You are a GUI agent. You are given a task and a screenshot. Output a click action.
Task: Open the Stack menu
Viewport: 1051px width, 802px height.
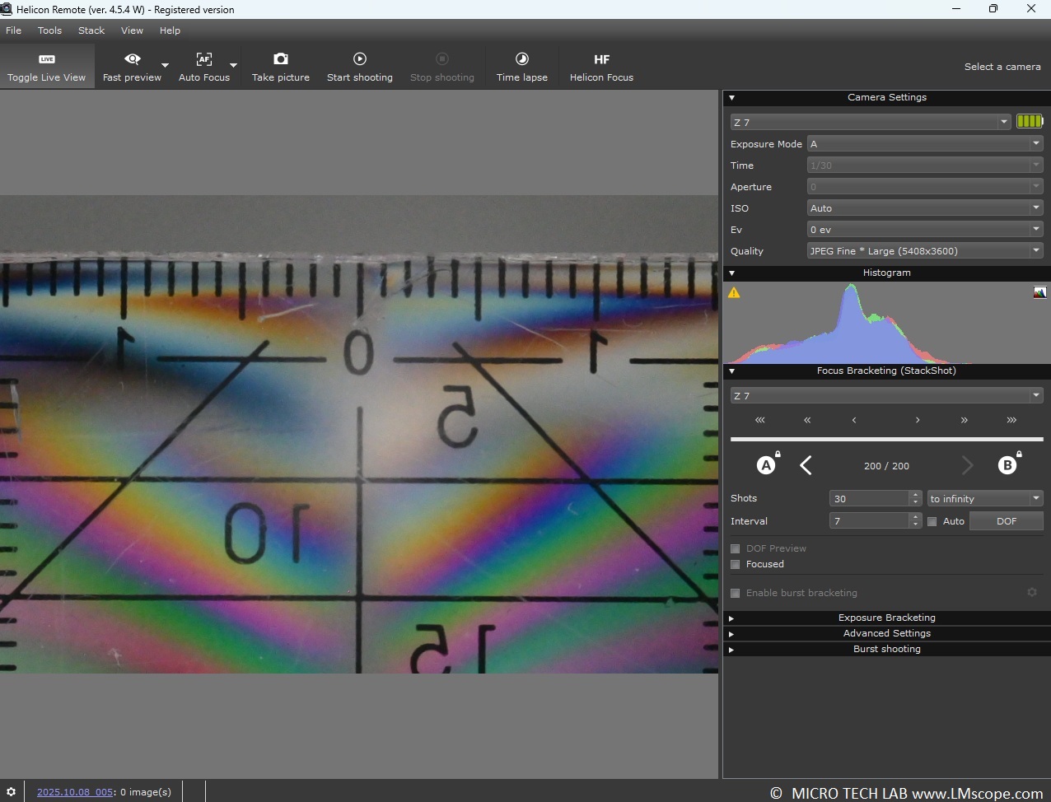click(x=91, y=30)
